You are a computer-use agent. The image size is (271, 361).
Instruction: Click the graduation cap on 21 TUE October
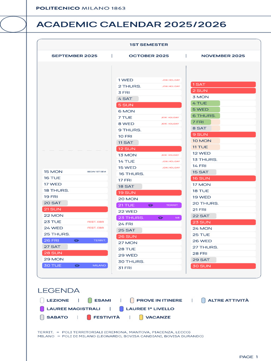pyautogui.click(x=150, y=205)
